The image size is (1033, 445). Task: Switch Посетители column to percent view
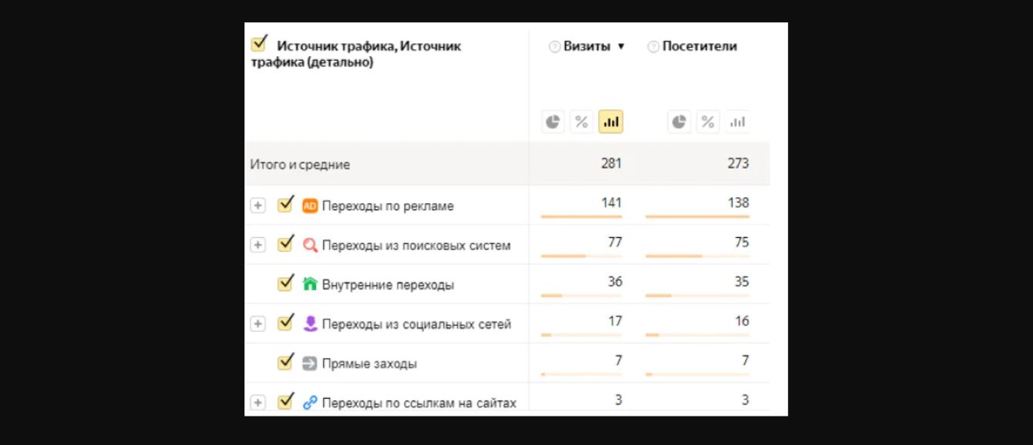(x=708, y=122)
